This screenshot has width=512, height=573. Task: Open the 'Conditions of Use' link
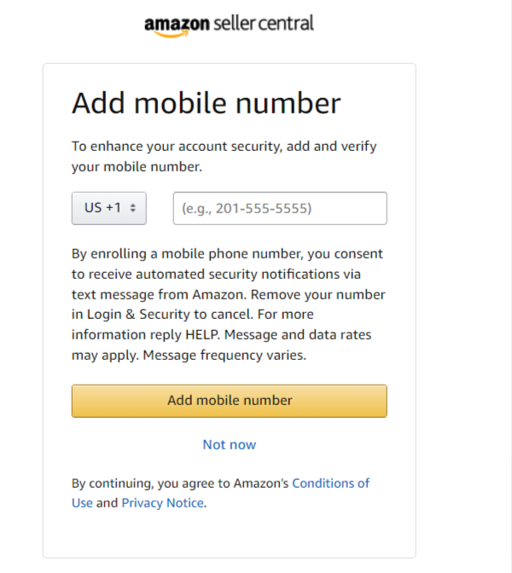(330, 483)
